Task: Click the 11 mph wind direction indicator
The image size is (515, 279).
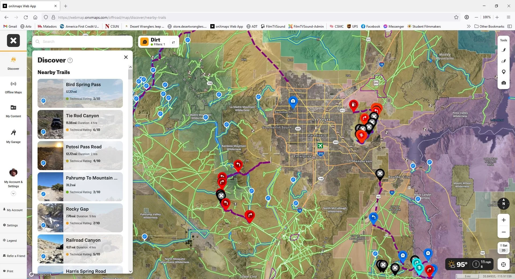Action: [x=482, y=264]
